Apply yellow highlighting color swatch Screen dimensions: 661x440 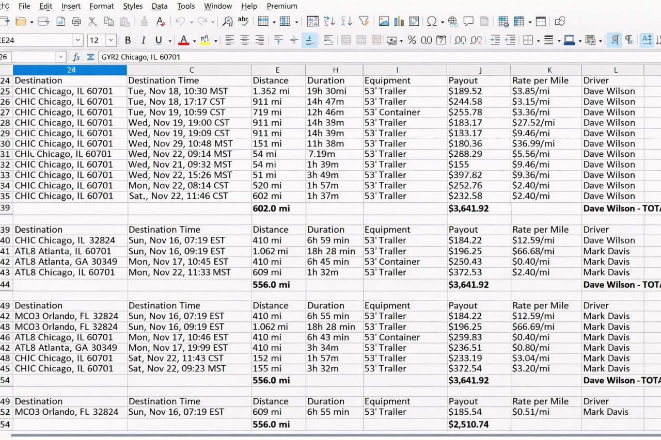205,40
